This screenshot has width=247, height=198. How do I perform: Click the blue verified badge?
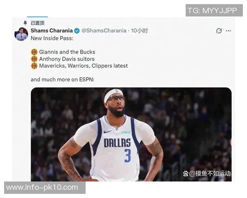(77, 31)
